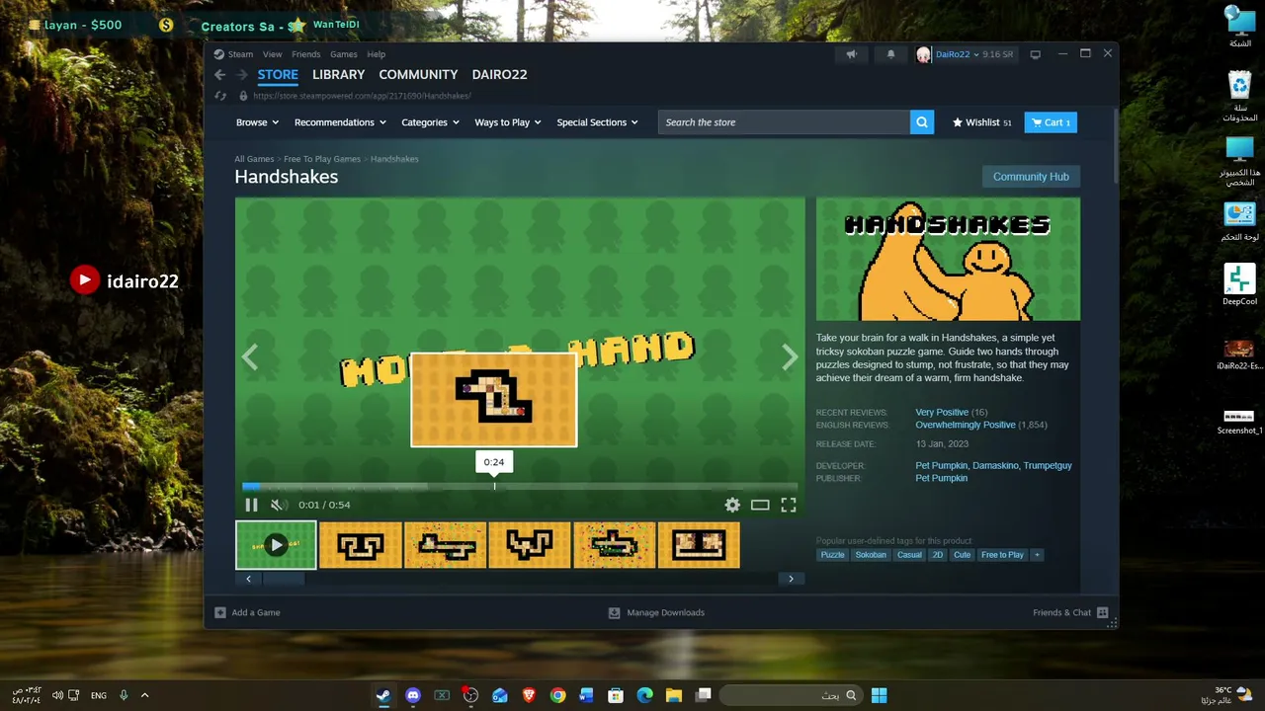Follow the All Games breadcrumb link
This screenshot has height=711, width=1265.
tap(254, 159)
